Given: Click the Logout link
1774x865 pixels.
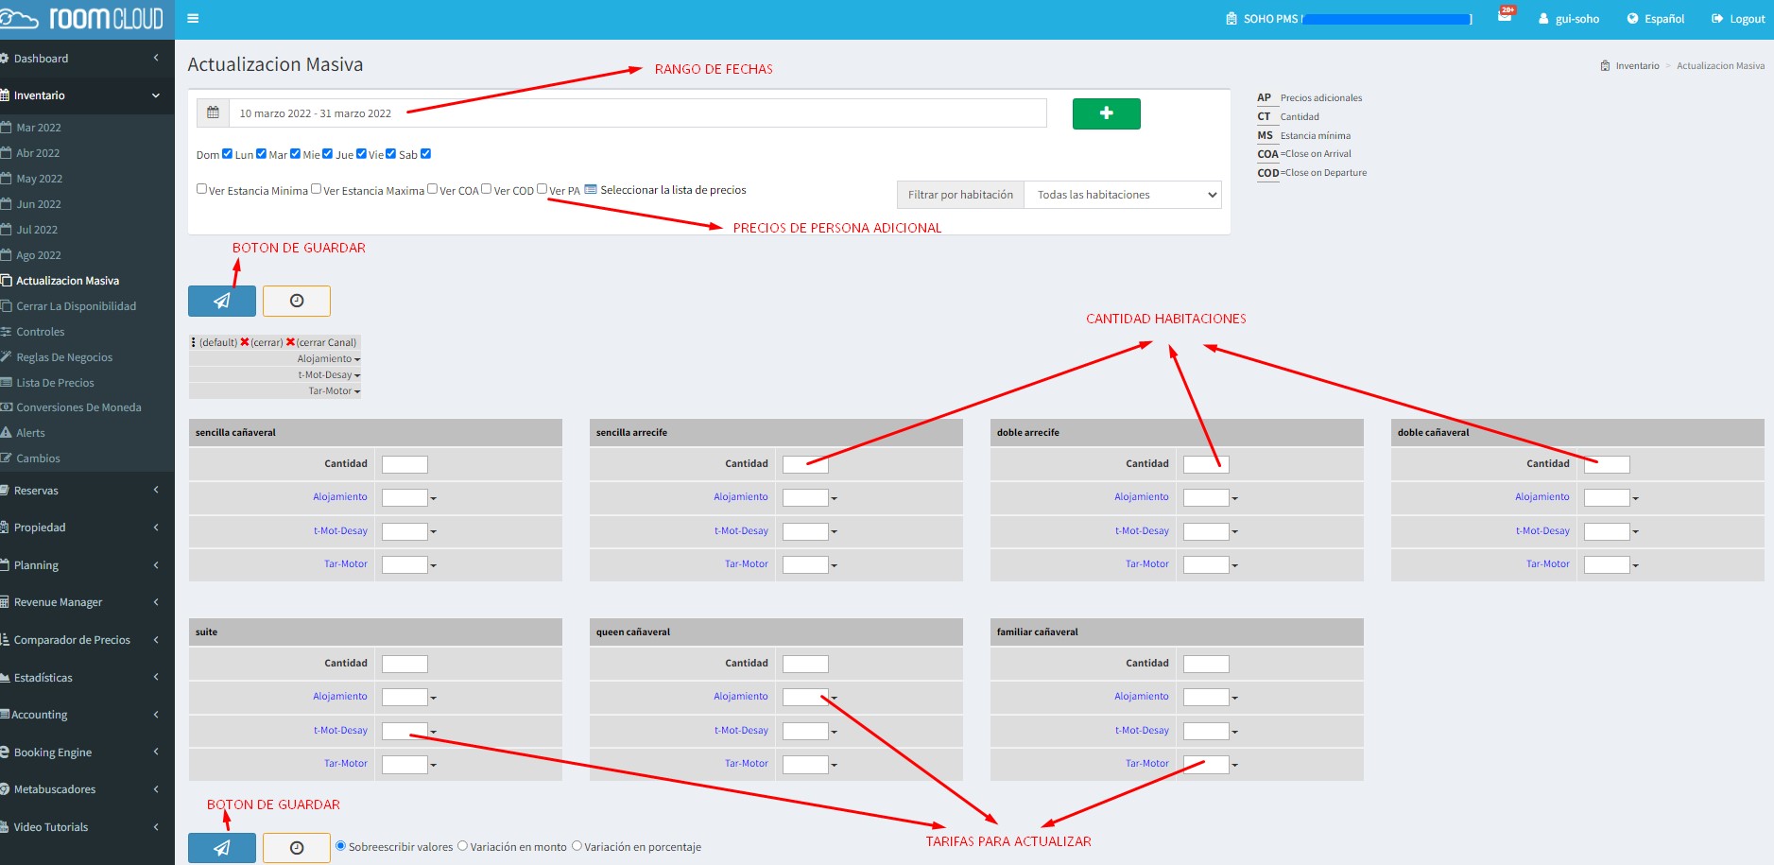Looking at the screenshot, I should [1739, 19].
